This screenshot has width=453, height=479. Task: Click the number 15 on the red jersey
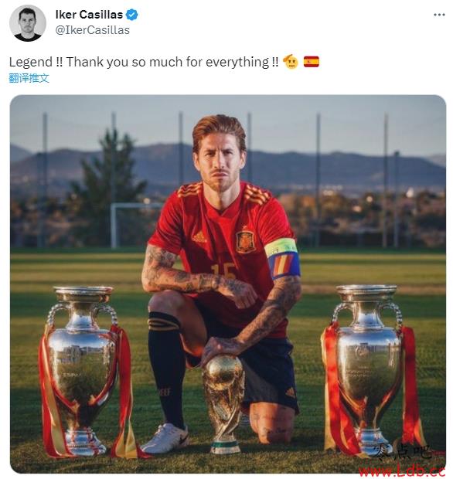[x=223, y=271]
